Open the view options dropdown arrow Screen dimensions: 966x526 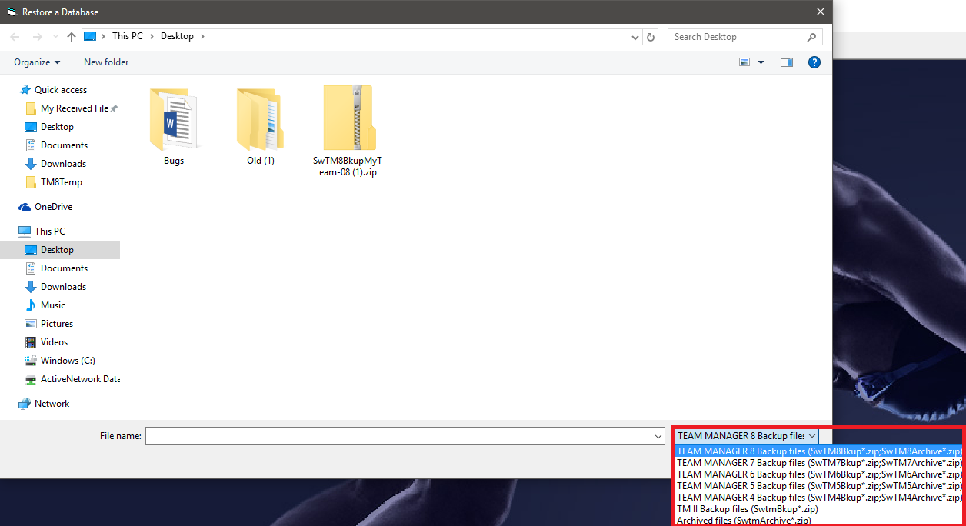point(761,62)
